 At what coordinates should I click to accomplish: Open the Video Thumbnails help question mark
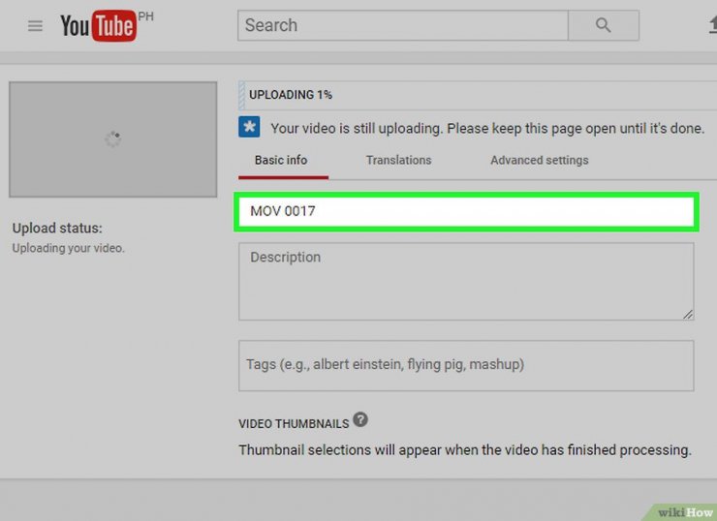click(x=360, y=420)
